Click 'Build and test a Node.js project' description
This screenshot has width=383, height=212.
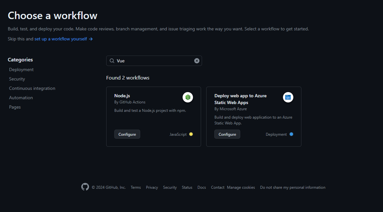150,111
